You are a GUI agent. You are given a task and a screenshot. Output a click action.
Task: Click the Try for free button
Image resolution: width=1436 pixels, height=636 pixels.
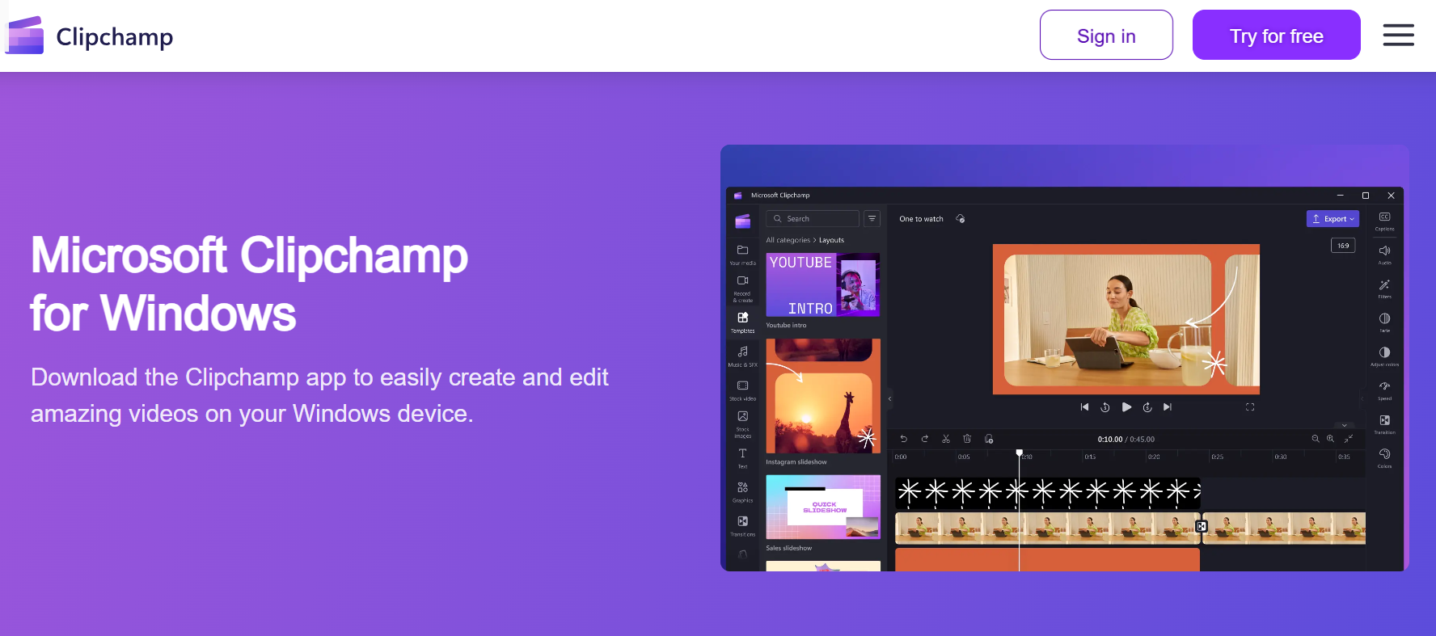pos(1275,36)
